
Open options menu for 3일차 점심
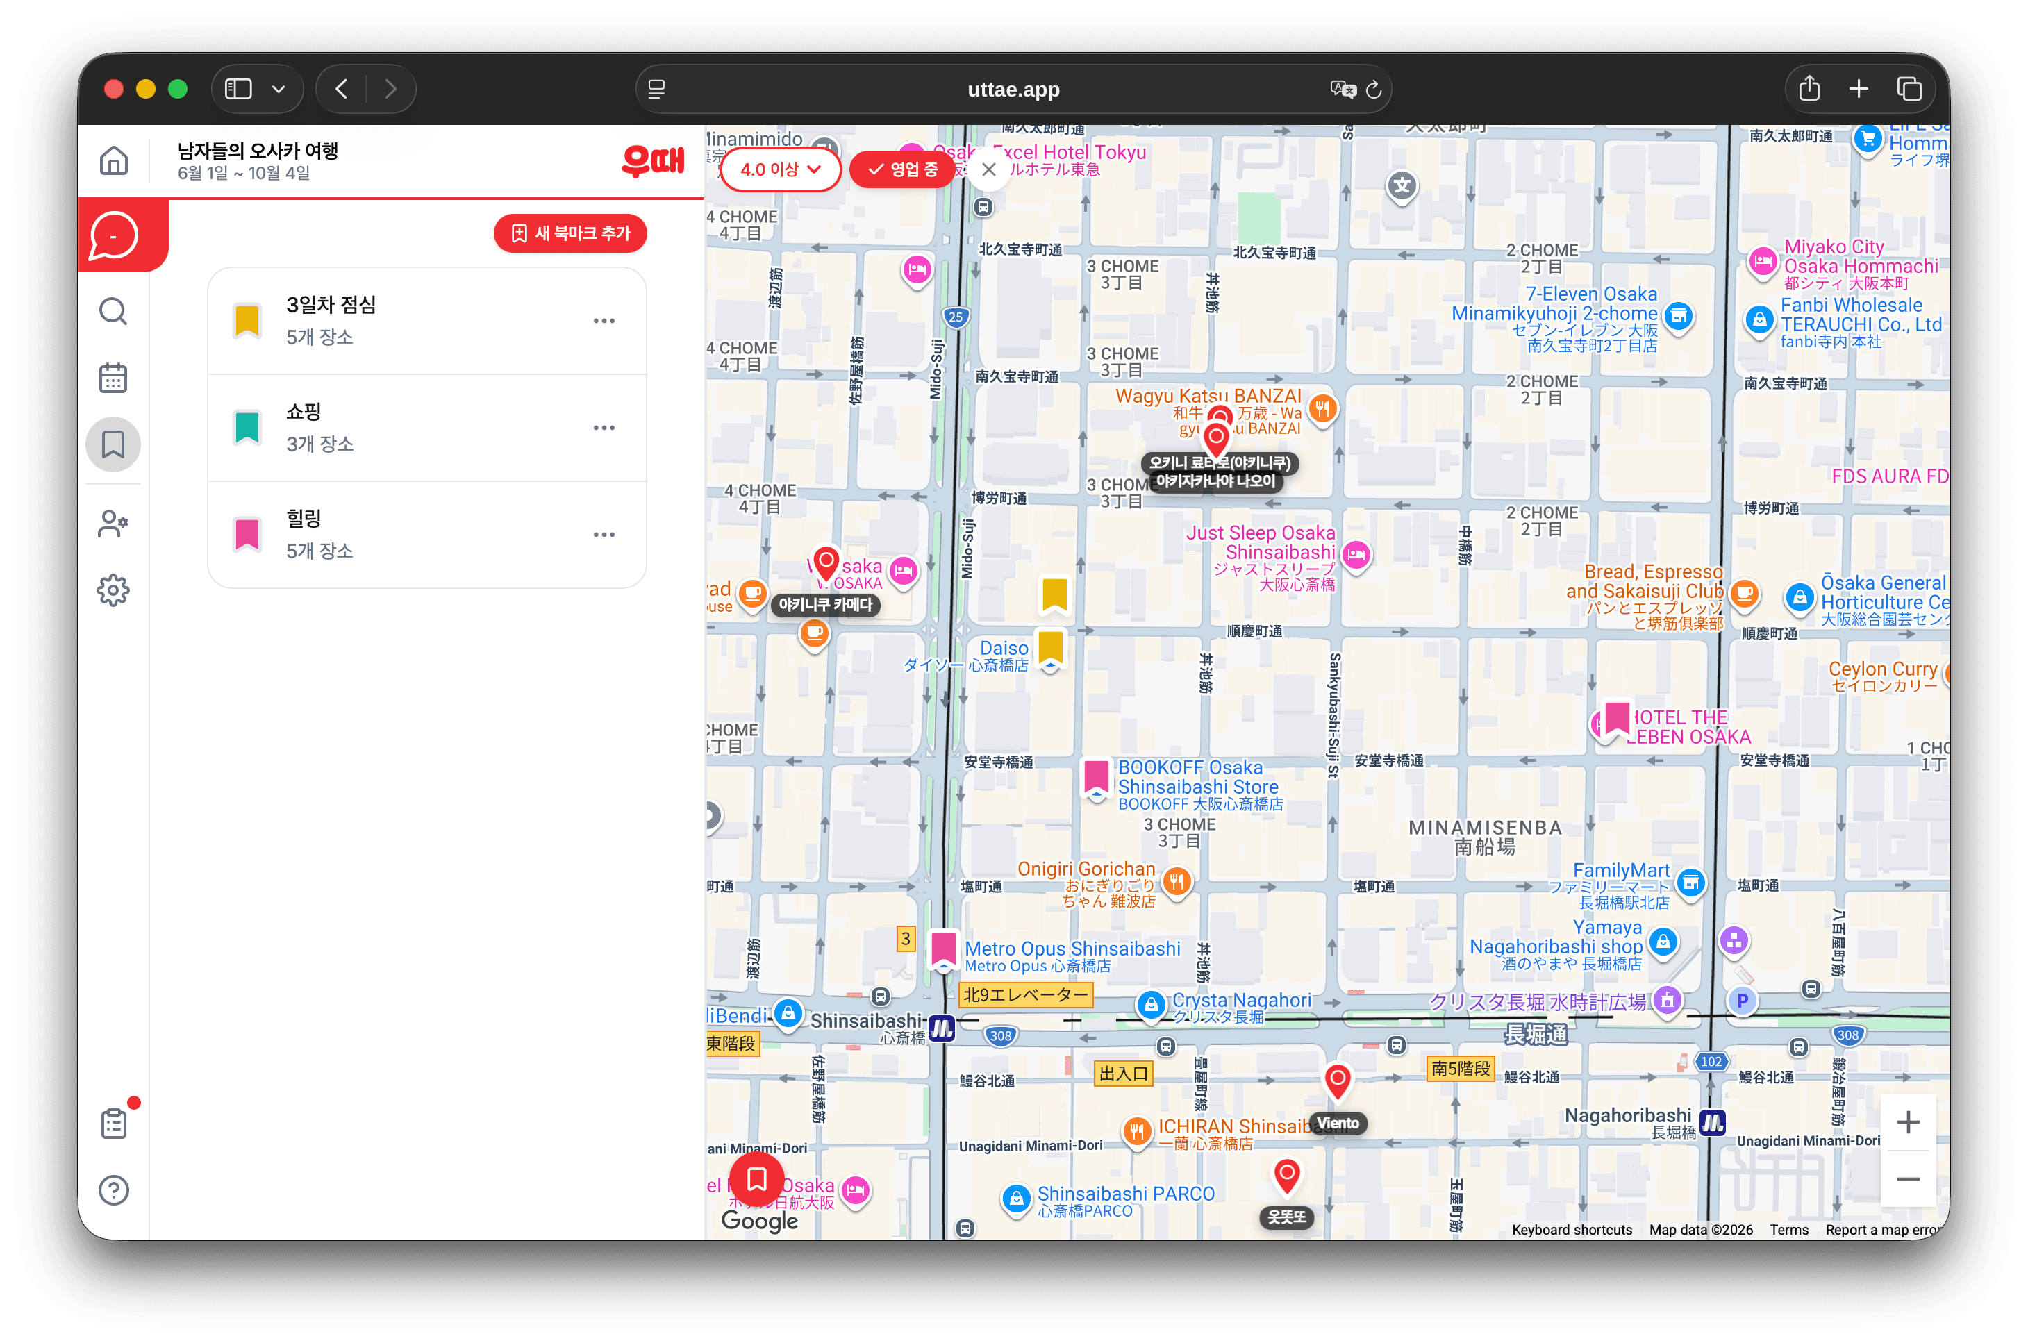tap(604, 320)
